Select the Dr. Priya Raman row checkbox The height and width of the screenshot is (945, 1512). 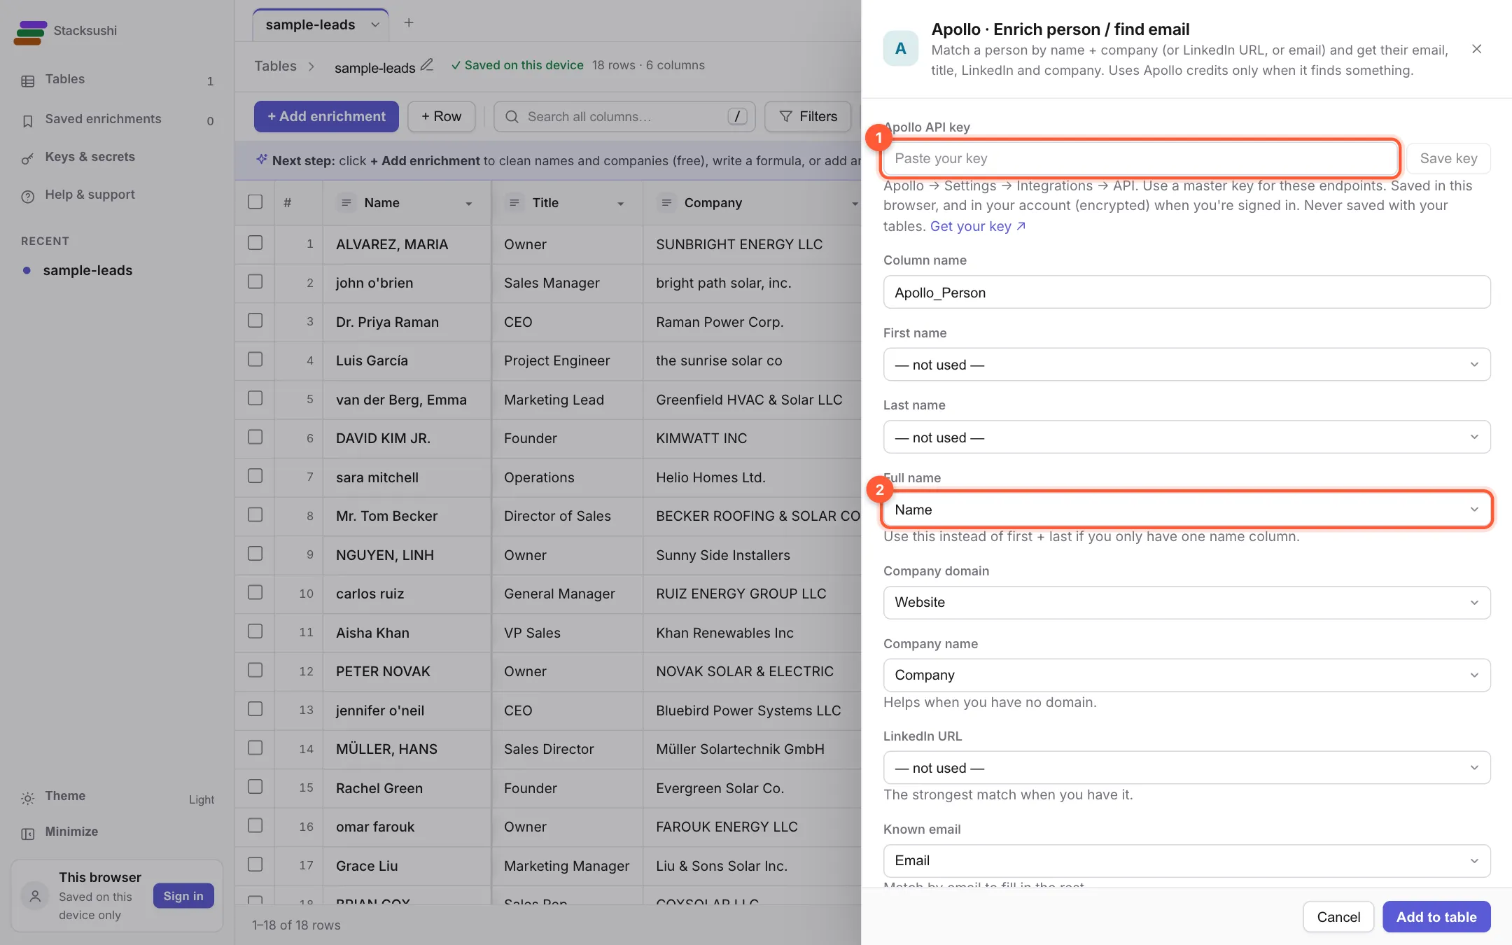point(255,321)
